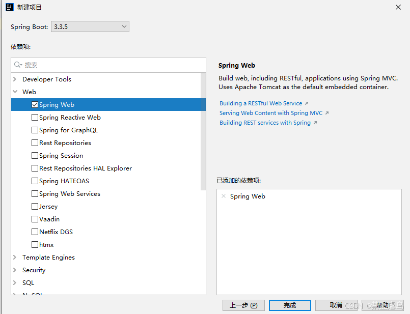The width and height of the screenshot is (410, 314).
Task: Select the Jersey row label
Action: [x=48, y=207]
